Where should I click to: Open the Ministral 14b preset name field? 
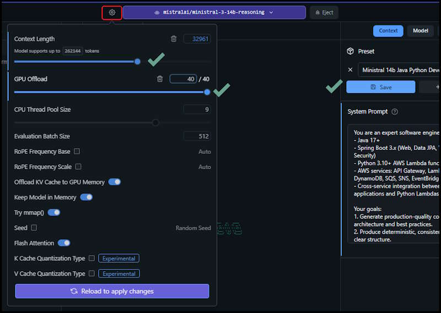pos(399,70)
